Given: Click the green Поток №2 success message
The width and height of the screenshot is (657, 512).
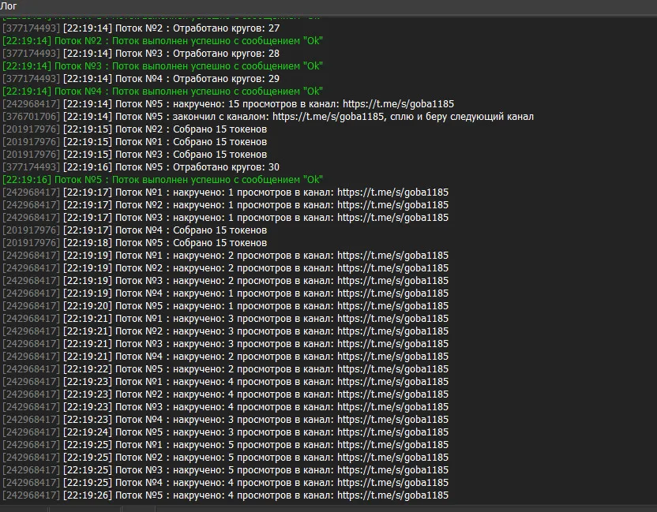Looking at the screenshot, I should click(x=163, y=41).
